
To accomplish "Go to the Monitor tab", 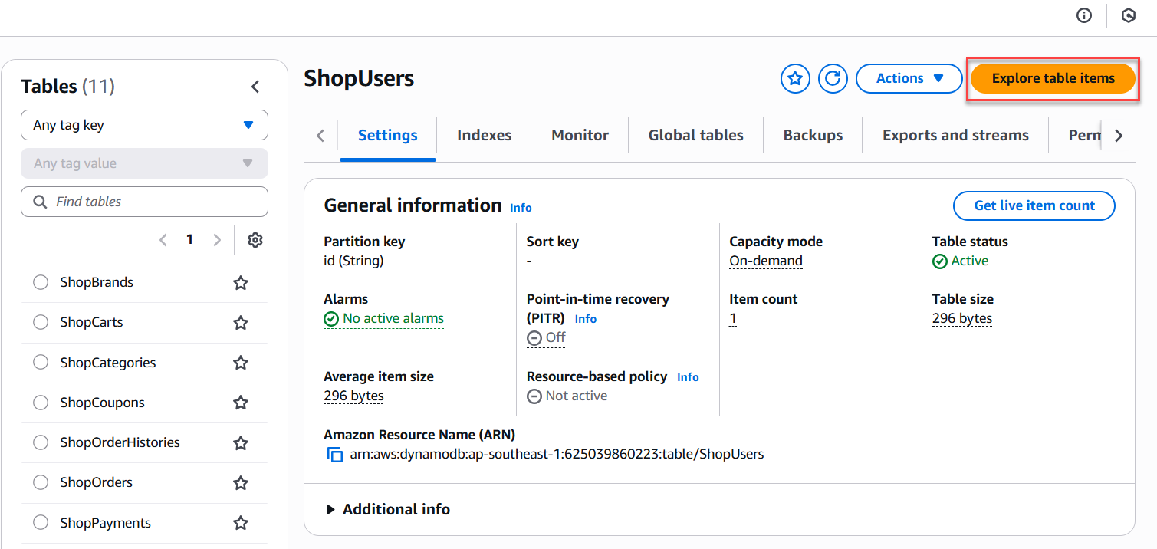I will coord(580,136).
